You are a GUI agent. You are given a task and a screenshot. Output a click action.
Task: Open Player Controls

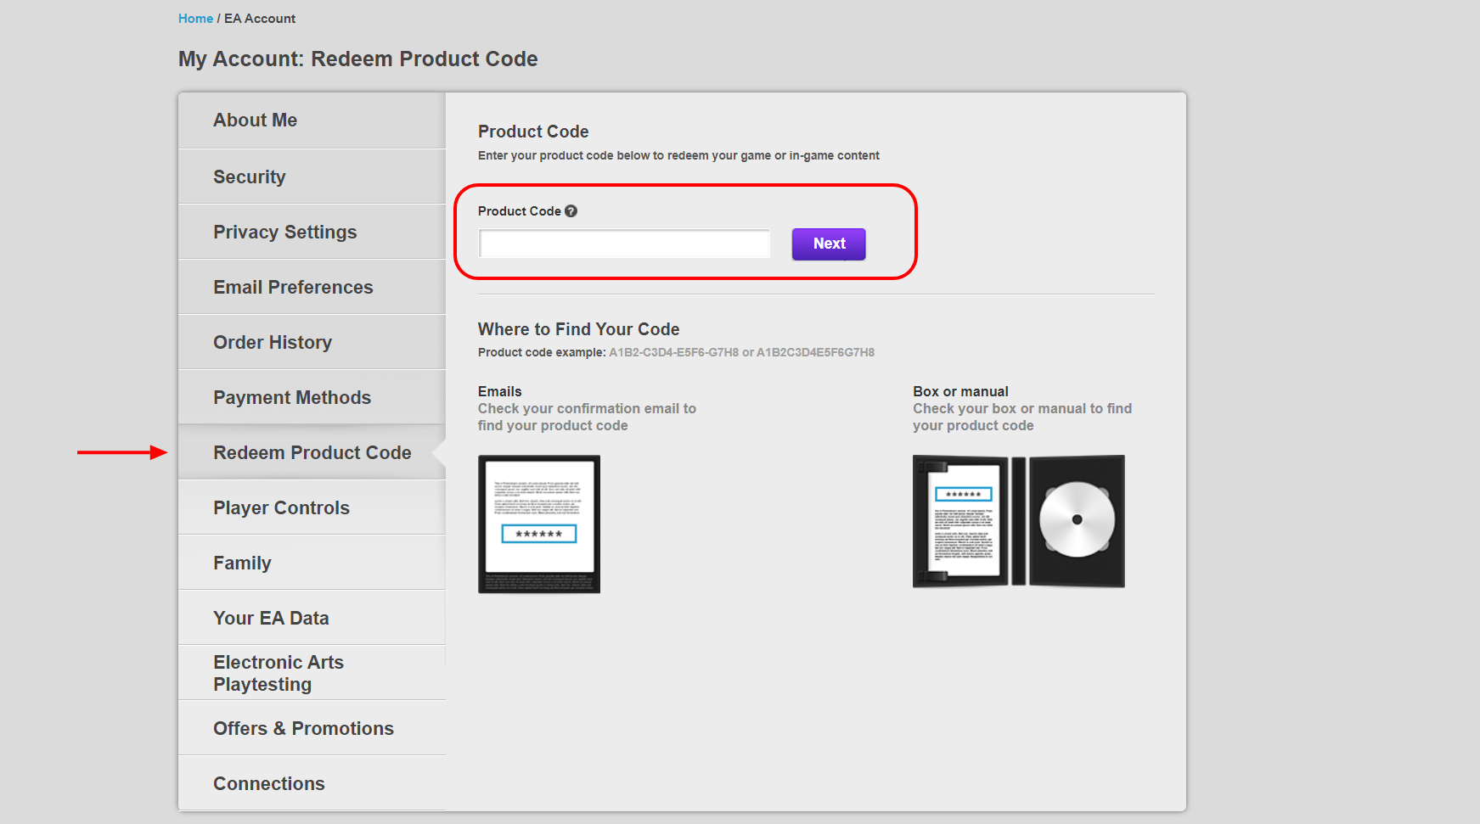point(312,507)
